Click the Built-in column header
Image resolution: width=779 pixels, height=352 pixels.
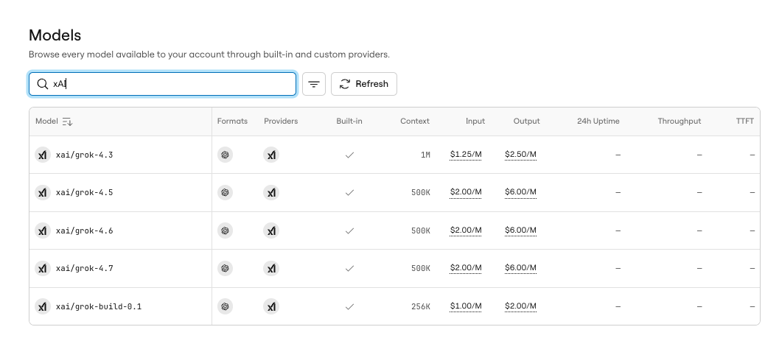pyautogui.click(x=349, y=122)
